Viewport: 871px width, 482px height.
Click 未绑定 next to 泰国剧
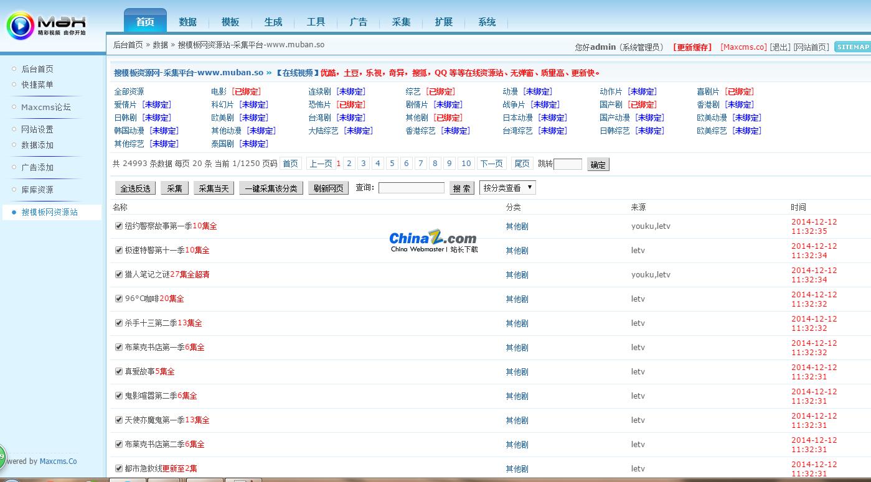coord(254,144)
